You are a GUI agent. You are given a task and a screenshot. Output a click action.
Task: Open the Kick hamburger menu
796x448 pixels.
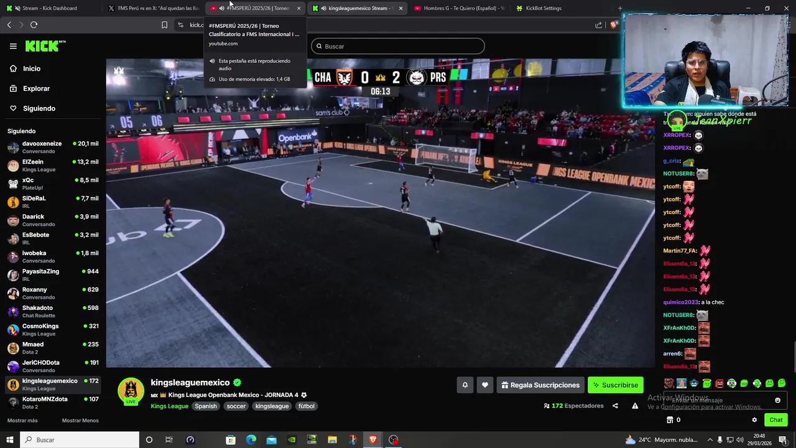point(13,46)
